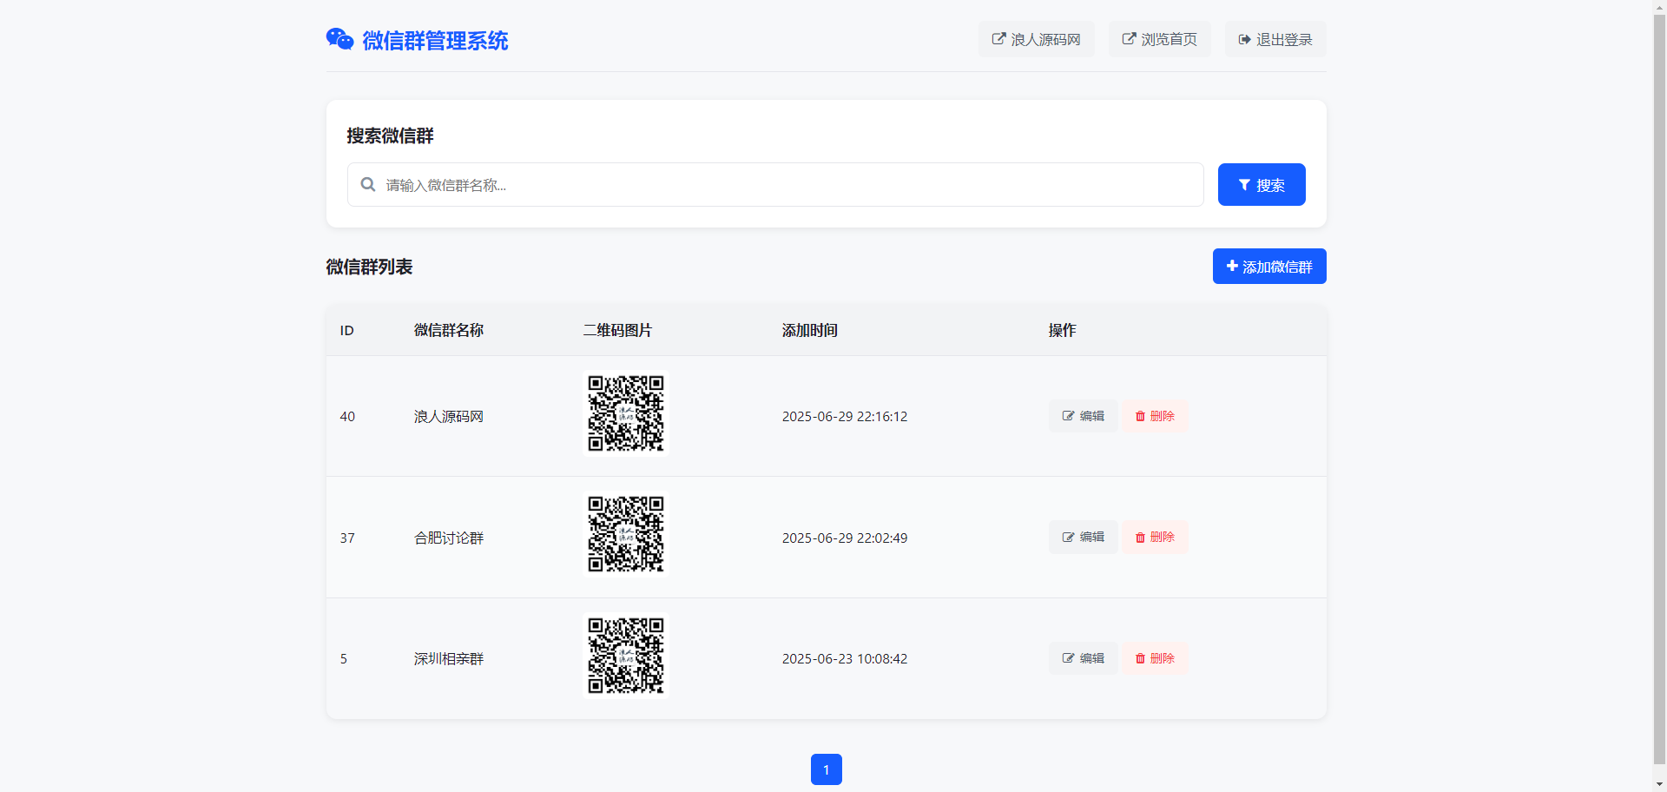Click the scrollbar up arrow
This screenshot has width=1667, height=792.
(x=1660, y=6)
